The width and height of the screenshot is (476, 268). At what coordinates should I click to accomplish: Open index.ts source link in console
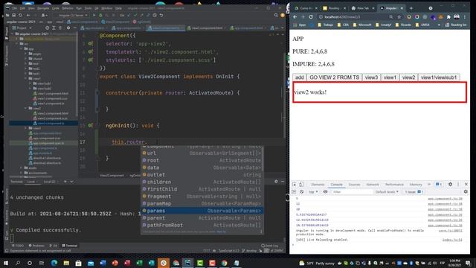[452, 240]
